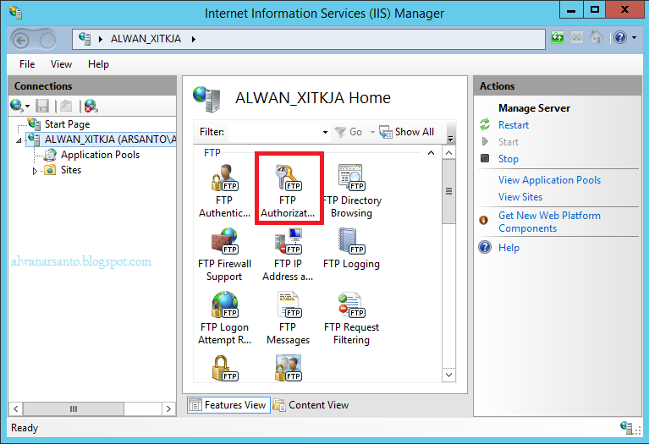The image size is (649, 444).
Task: Click the green Refresh page icon
Action: click(x=558, y=38)
